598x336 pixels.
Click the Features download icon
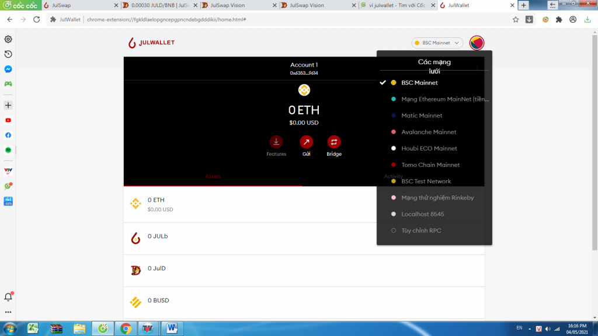(276, 142)
